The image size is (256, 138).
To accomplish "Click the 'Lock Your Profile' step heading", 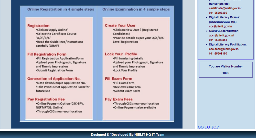I will [x=121, y=54].
